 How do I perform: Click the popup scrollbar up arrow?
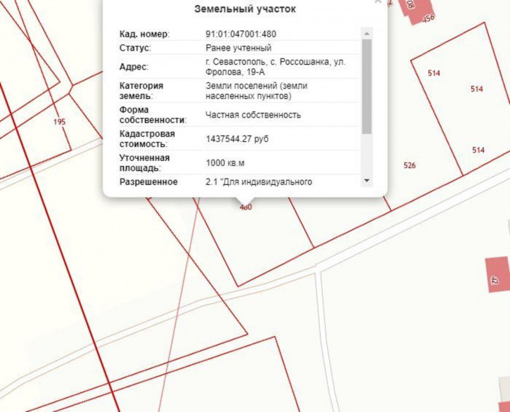pyautogui.click(x=366, y=33)
